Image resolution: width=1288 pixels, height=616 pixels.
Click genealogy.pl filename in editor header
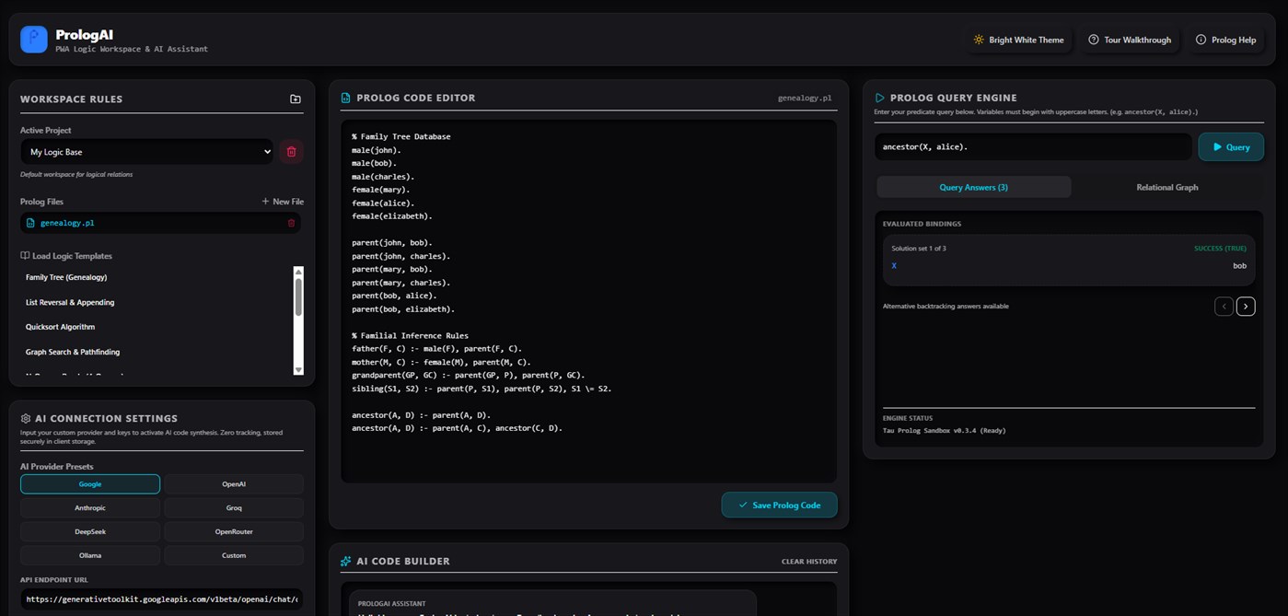pyautogui.click(x=805, y=98)
